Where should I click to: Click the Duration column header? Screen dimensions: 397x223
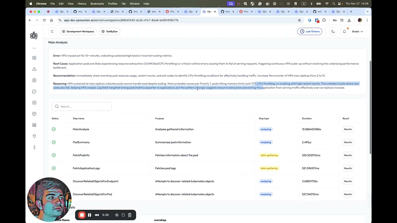pyautogui.click(x=307, y=118)
